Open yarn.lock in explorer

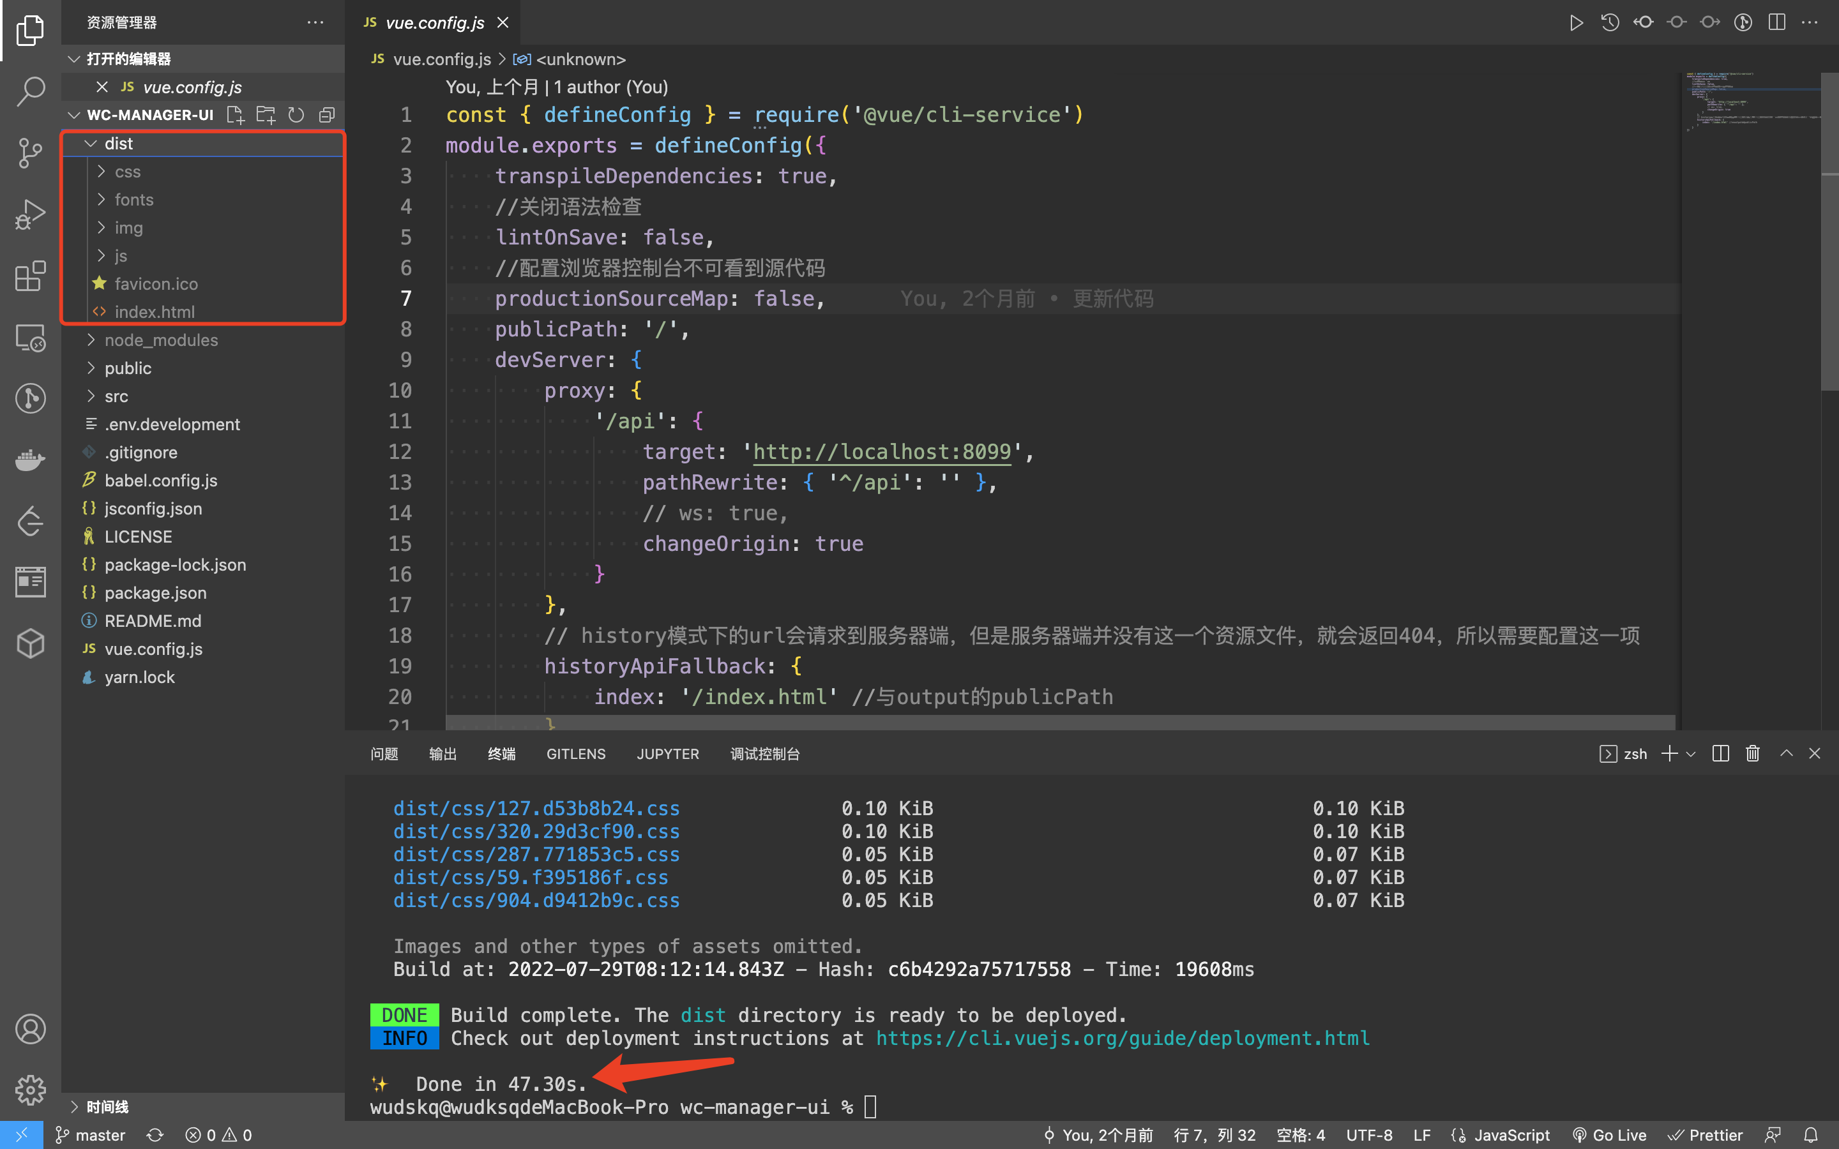click(203, 677)
